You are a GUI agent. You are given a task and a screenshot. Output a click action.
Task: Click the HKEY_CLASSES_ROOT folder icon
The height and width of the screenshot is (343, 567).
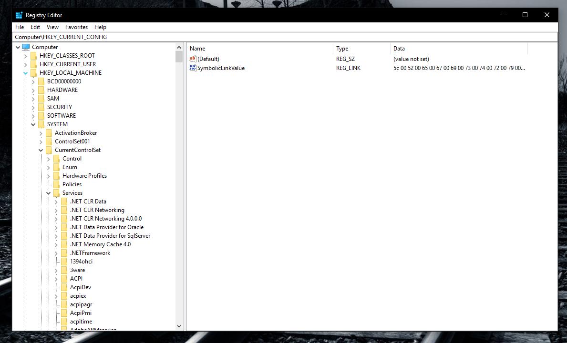[34, 56]
